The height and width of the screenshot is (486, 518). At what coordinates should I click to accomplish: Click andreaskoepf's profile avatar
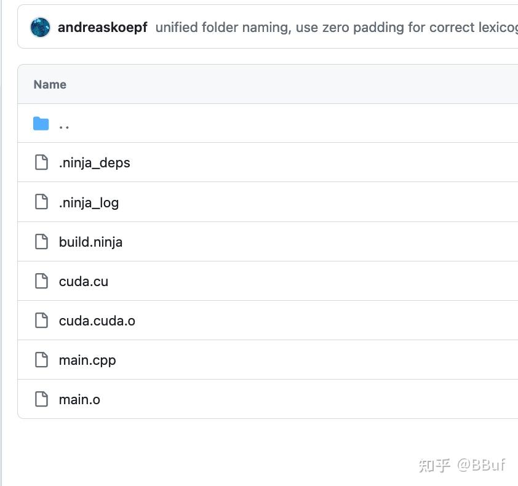click(40, 27)
